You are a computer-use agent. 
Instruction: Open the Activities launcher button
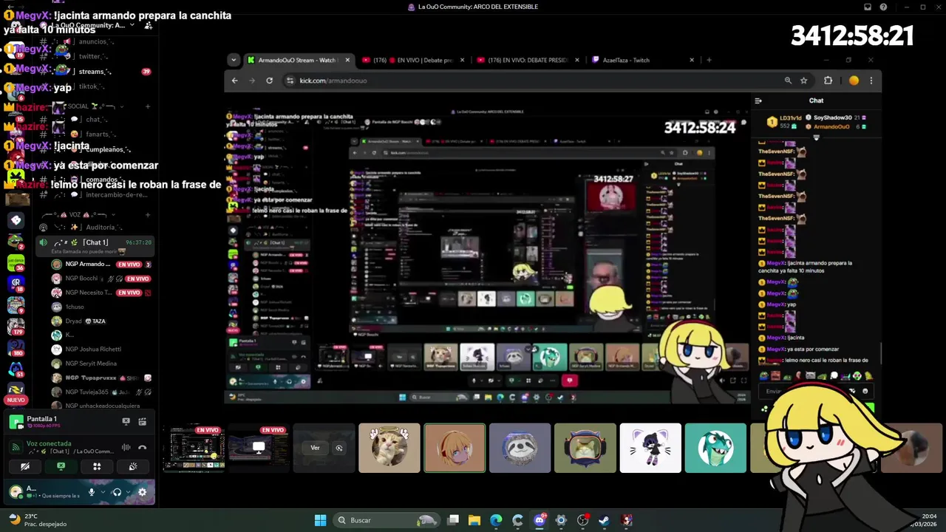(97, 466)
